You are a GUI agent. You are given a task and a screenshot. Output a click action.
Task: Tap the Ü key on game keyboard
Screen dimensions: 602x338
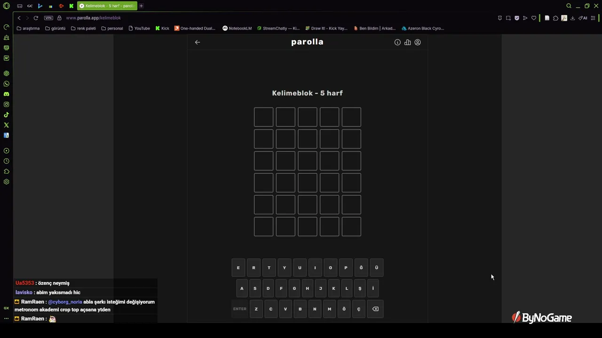pos(376,268)
